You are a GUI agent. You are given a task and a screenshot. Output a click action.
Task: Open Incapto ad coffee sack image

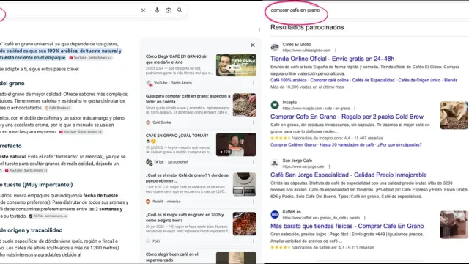click(x=454, y=115)
